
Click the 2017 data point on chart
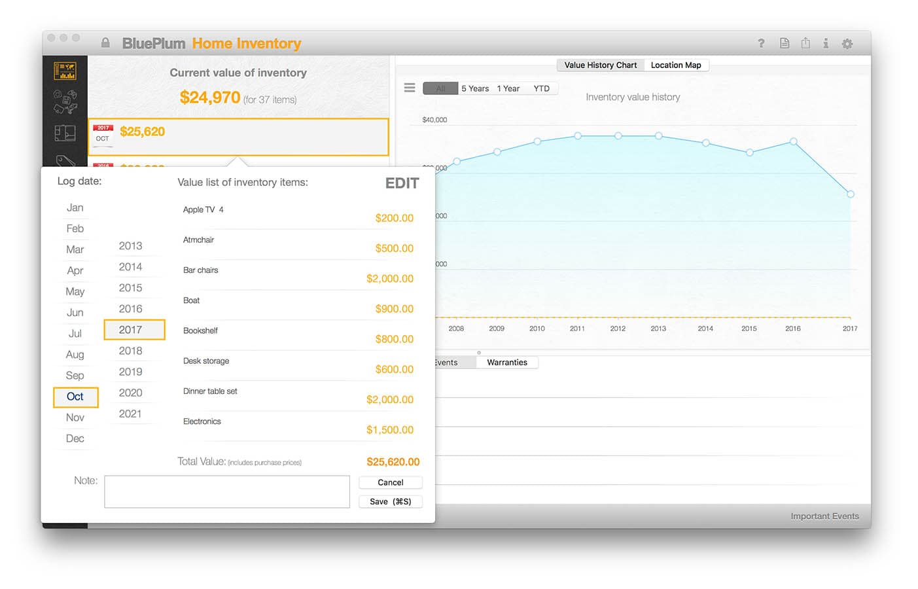click(851, 194)
